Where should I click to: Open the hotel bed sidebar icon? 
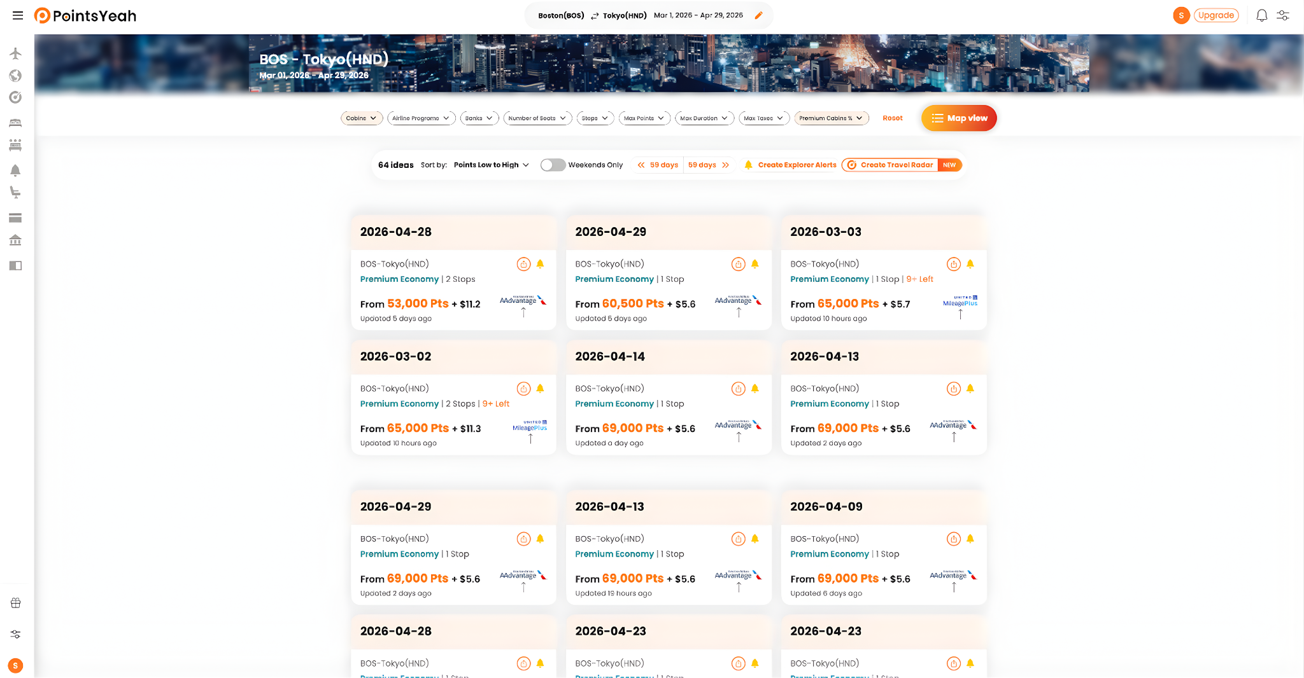(x=16, y=123)
